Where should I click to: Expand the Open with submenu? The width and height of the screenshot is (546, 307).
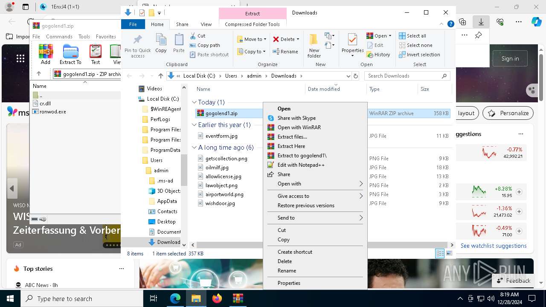pyautogui.click(x=315, y=184)
